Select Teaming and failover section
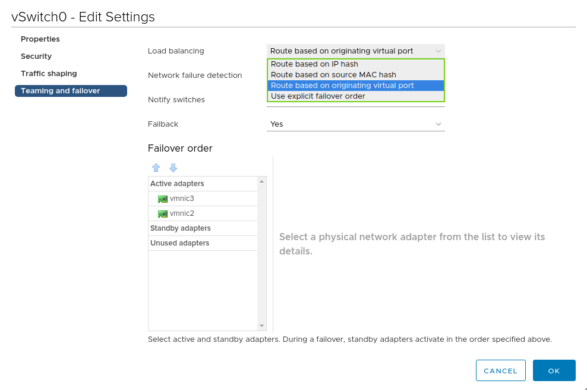This screenshot has width=587, height=390. click(71, 90)
